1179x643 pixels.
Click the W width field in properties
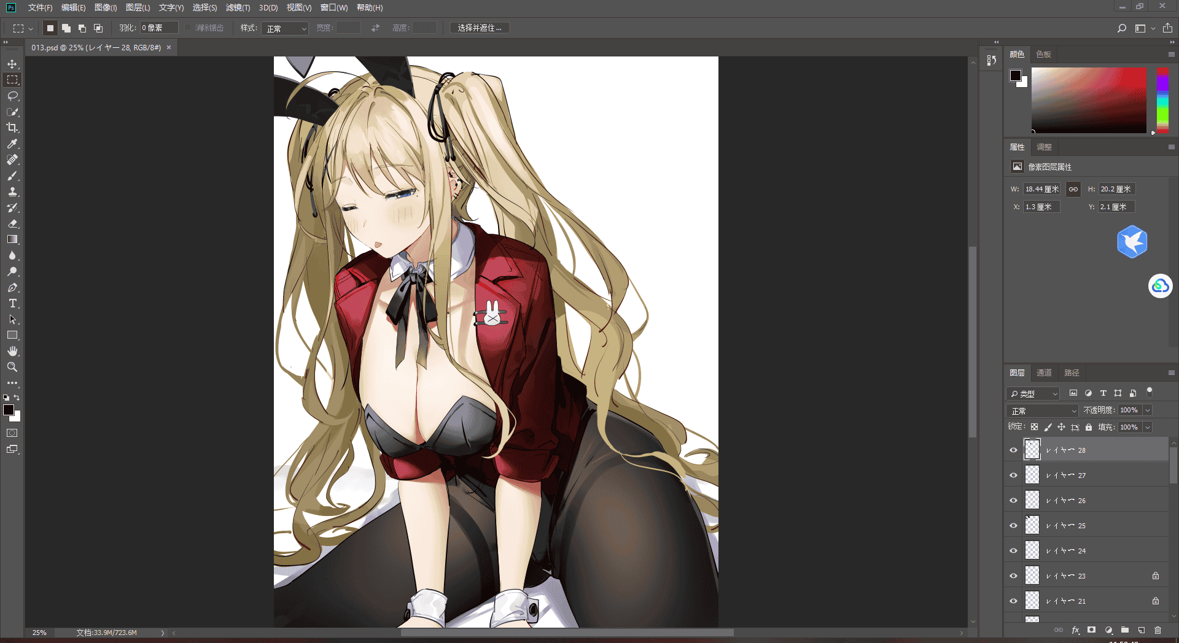[1041, 189]
